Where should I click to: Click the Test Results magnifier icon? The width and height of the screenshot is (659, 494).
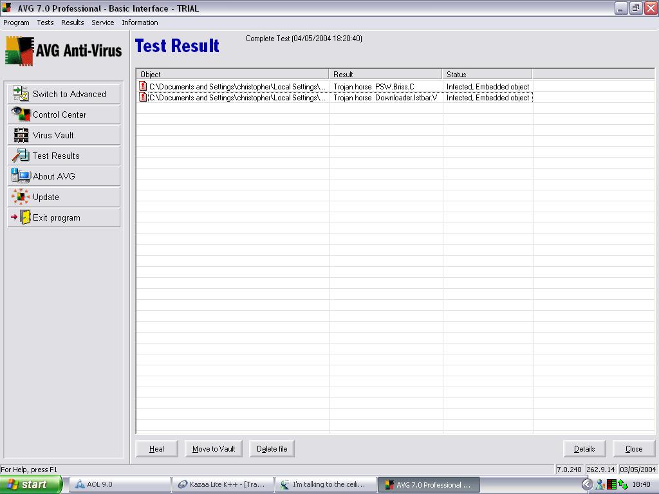click(21, 156)
